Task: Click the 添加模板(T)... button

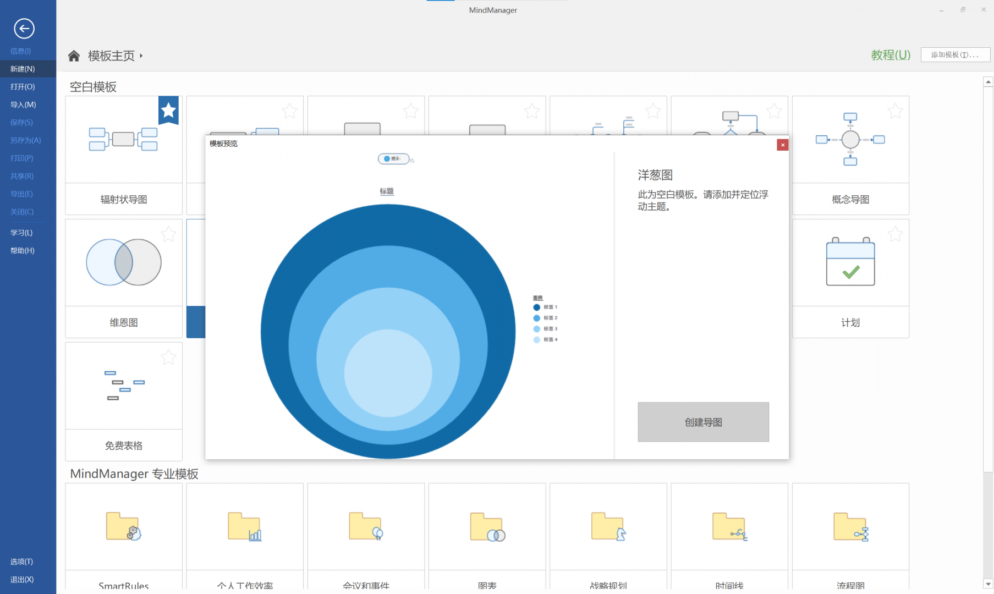Action: (955, 55)
